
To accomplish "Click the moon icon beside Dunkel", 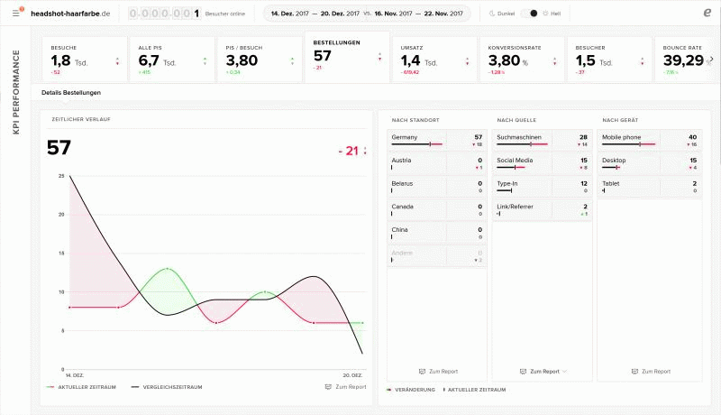I will tap(491, 14).
